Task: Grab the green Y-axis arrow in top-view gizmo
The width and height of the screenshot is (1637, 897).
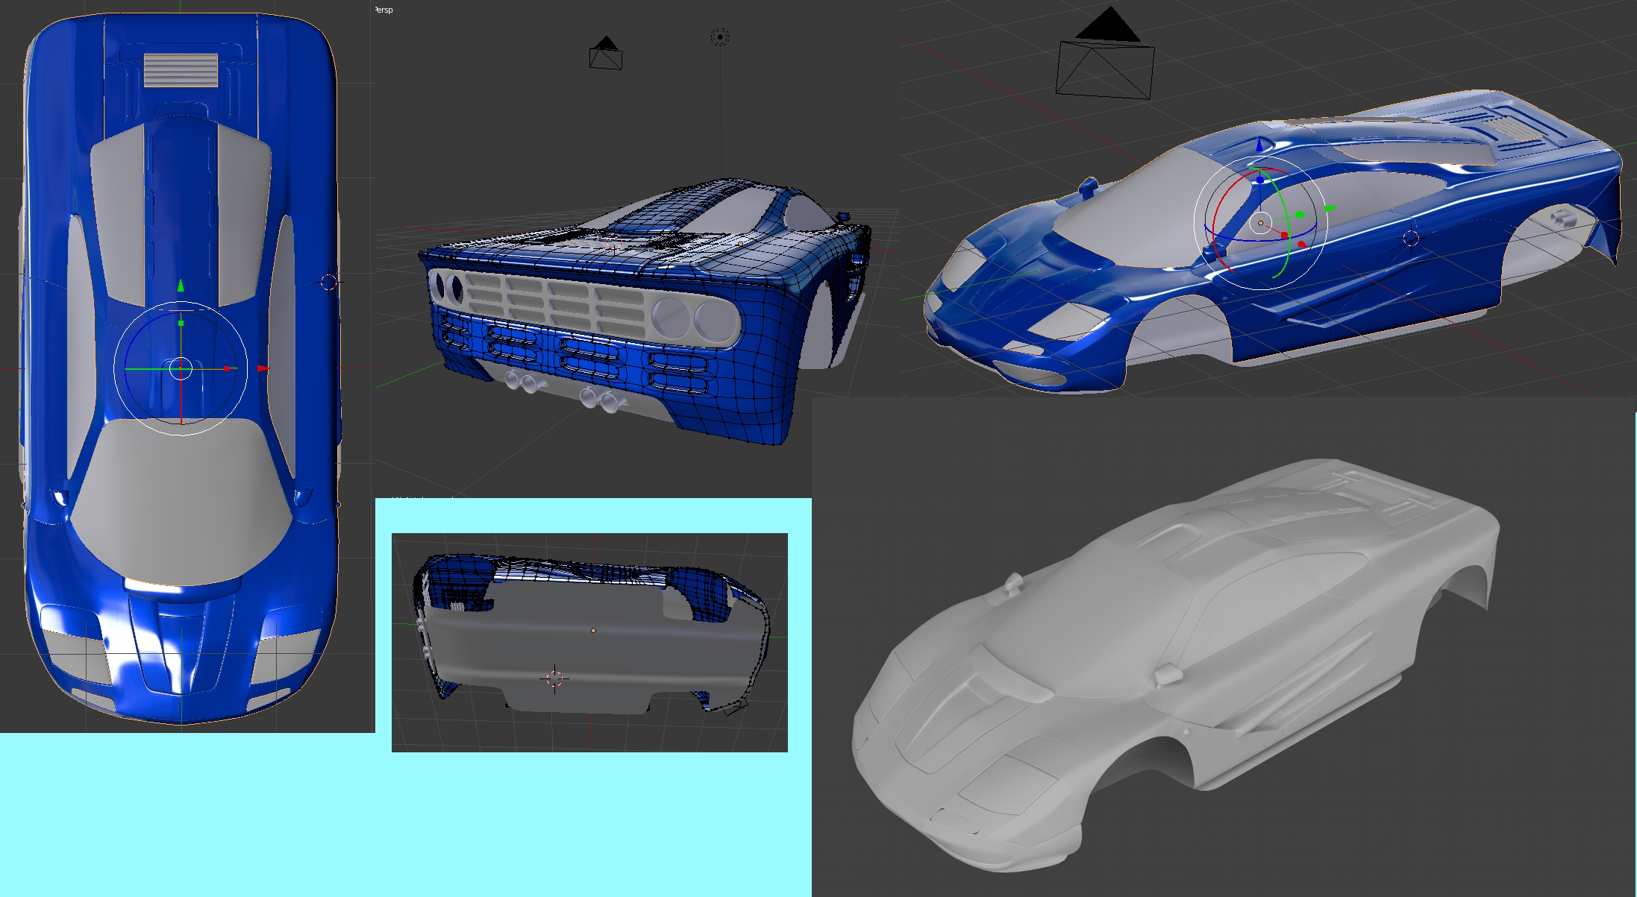Action: (x=181, y=286)
